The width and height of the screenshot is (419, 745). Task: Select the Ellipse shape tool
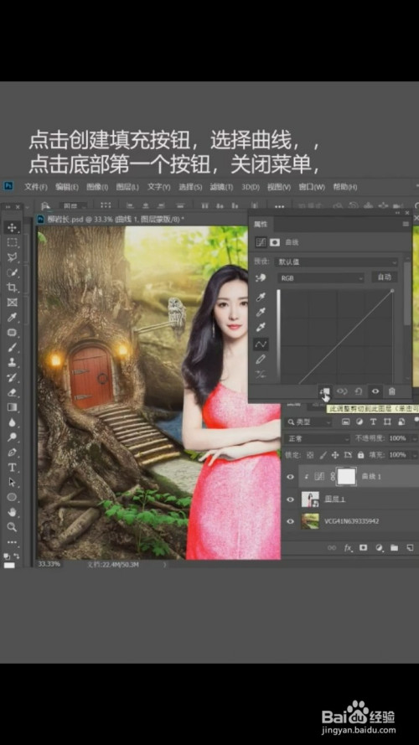[x=12, y=498]
